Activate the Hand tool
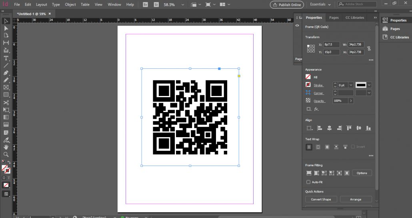 (6, 147)
